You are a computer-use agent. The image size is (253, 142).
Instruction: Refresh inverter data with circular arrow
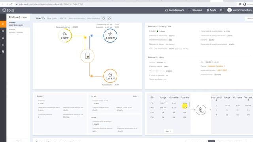click(104, 19)
